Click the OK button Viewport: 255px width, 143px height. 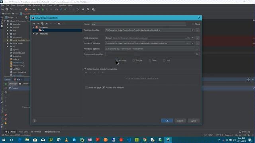tap(167, 121)
